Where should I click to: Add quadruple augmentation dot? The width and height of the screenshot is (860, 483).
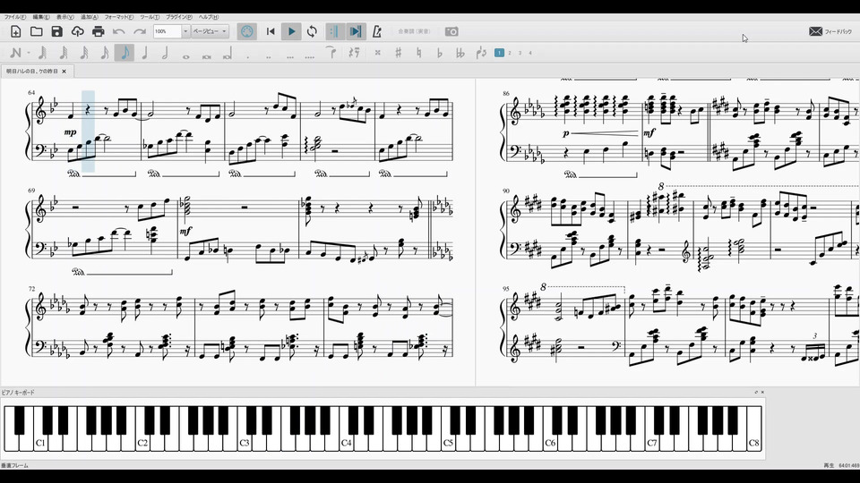[x=310, y=56]
